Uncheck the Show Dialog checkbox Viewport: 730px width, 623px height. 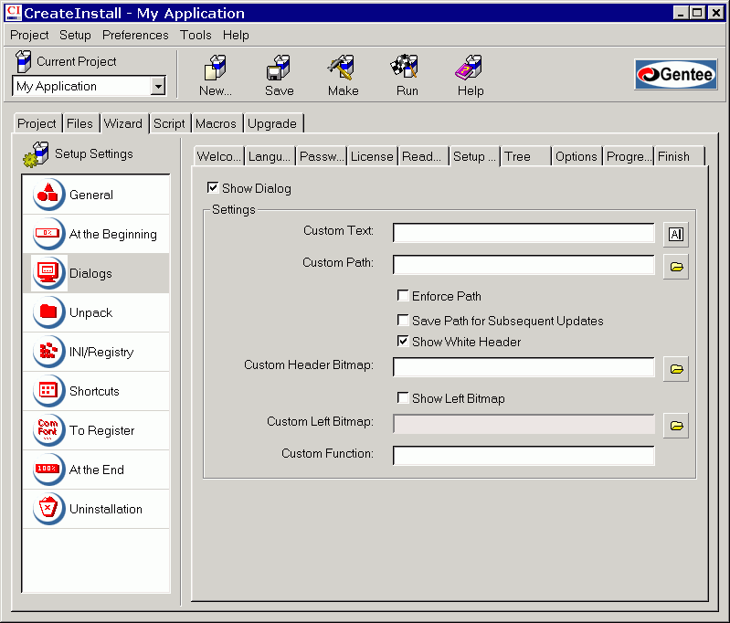pos(213,188)
